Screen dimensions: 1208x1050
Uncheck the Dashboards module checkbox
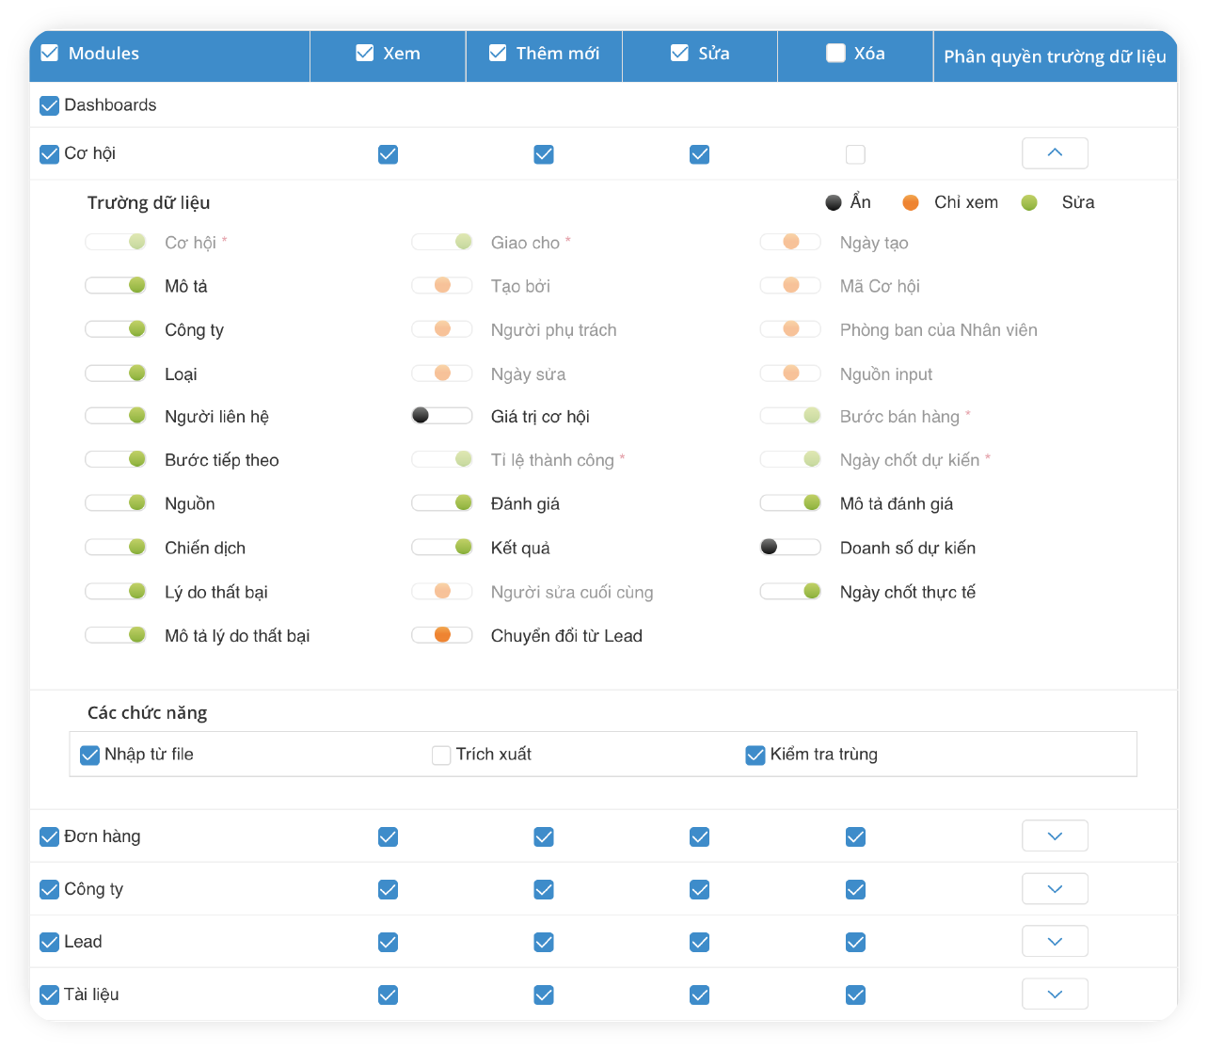click(50, 105)
